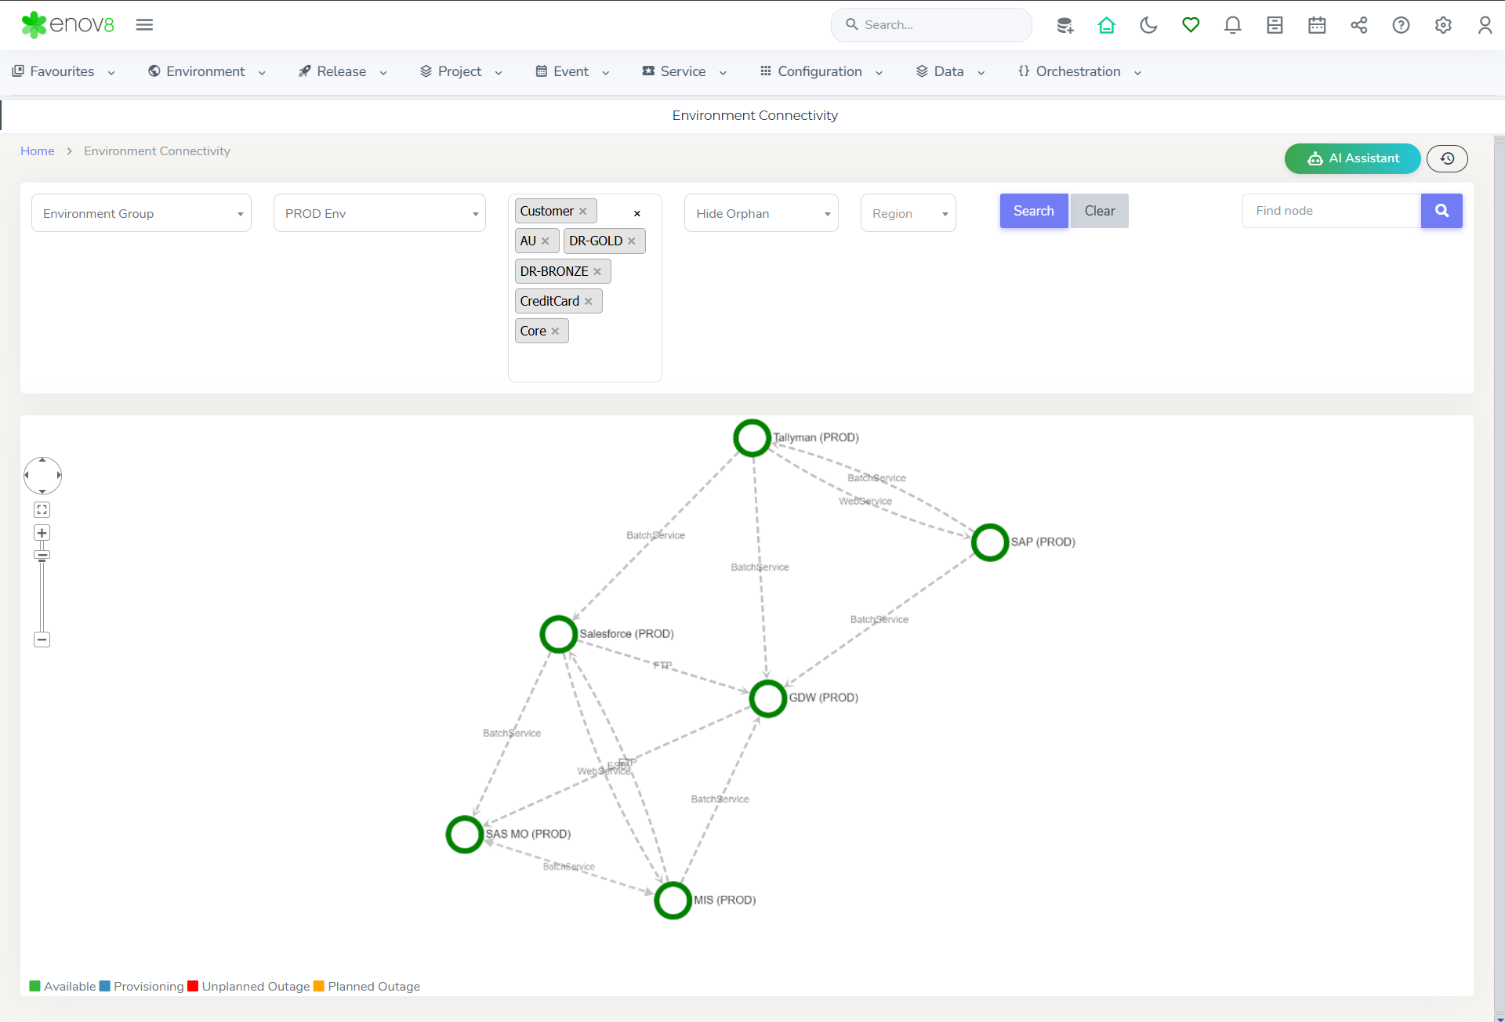This screenshot has height=1022, width=1505.
Task: Launch the AI Assistant
Action: (1352, 158)
